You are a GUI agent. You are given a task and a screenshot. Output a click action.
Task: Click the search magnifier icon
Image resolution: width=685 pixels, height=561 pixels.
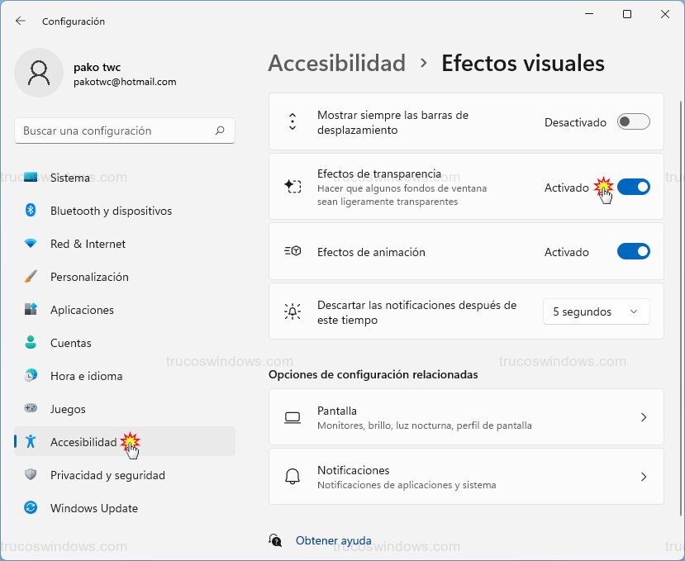tap(219, 131)
